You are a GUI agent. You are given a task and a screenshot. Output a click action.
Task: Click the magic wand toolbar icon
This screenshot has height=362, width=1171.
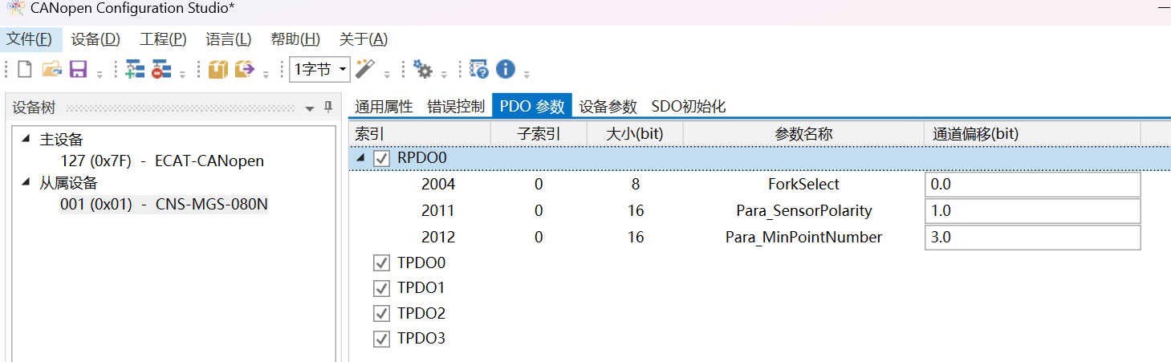pos(366,69)
